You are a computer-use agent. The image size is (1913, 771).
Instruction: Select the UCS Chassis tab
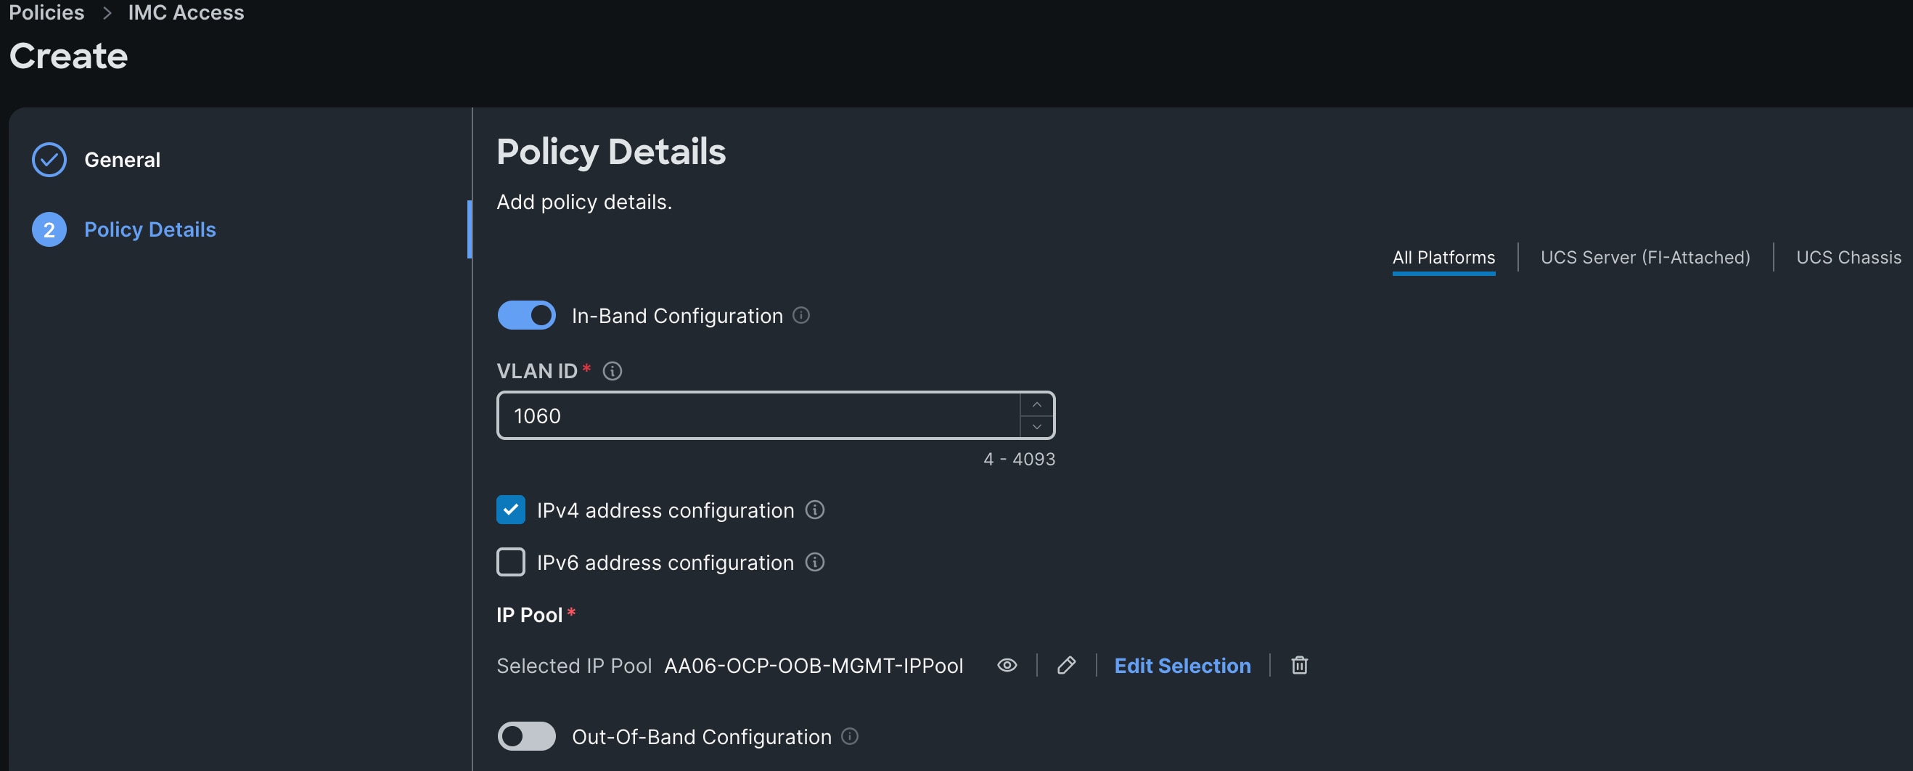click(1848, 257)
